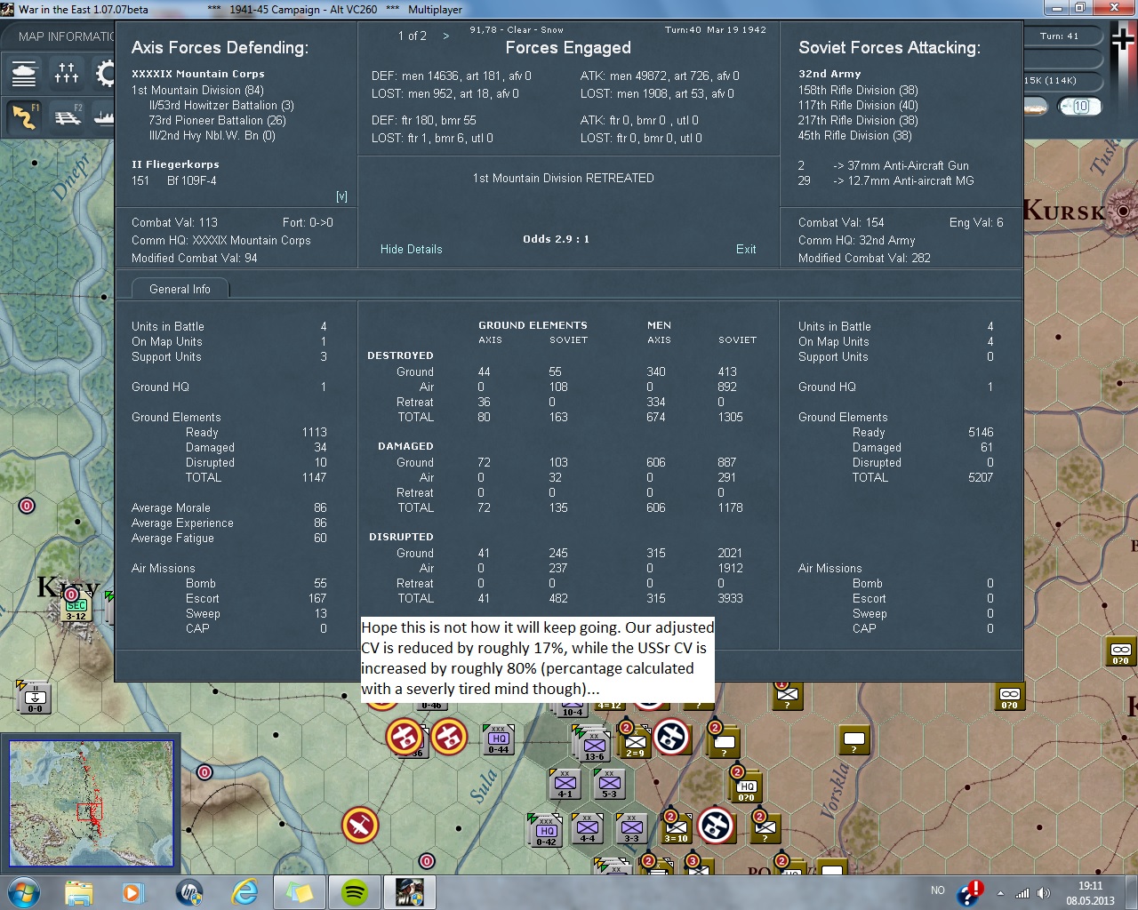Open the HP taskbar icon

(x=189, y=892)
